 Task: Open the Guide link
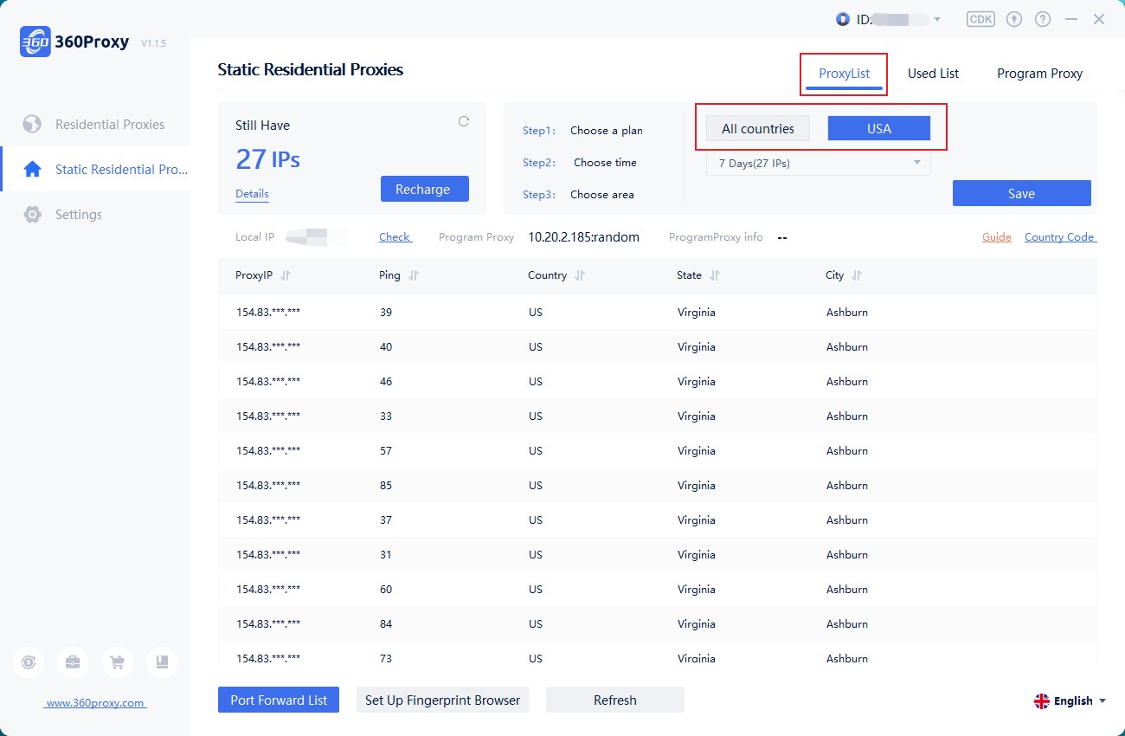[x=997, y=237]
